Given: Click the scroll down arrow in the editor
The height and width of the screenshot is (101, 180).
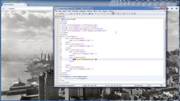Looking at the screenshot, I should [x=164, y=82].
